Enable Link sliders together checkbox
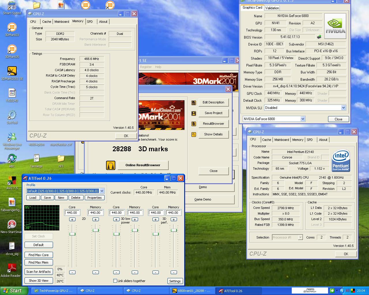Screen dimensions: 369x295 coord(115,281)
